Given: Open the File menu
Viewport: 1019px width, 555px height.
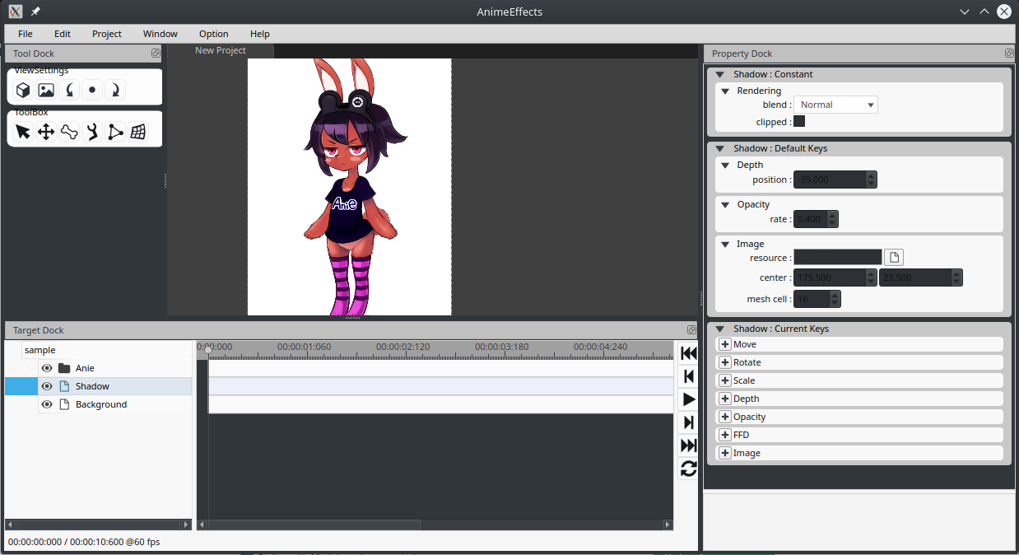Looking at the screenshot, I should [26, 34].
